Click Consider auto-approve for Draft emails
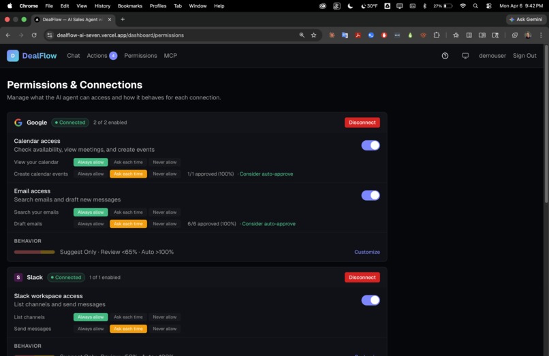 [268, 224]
